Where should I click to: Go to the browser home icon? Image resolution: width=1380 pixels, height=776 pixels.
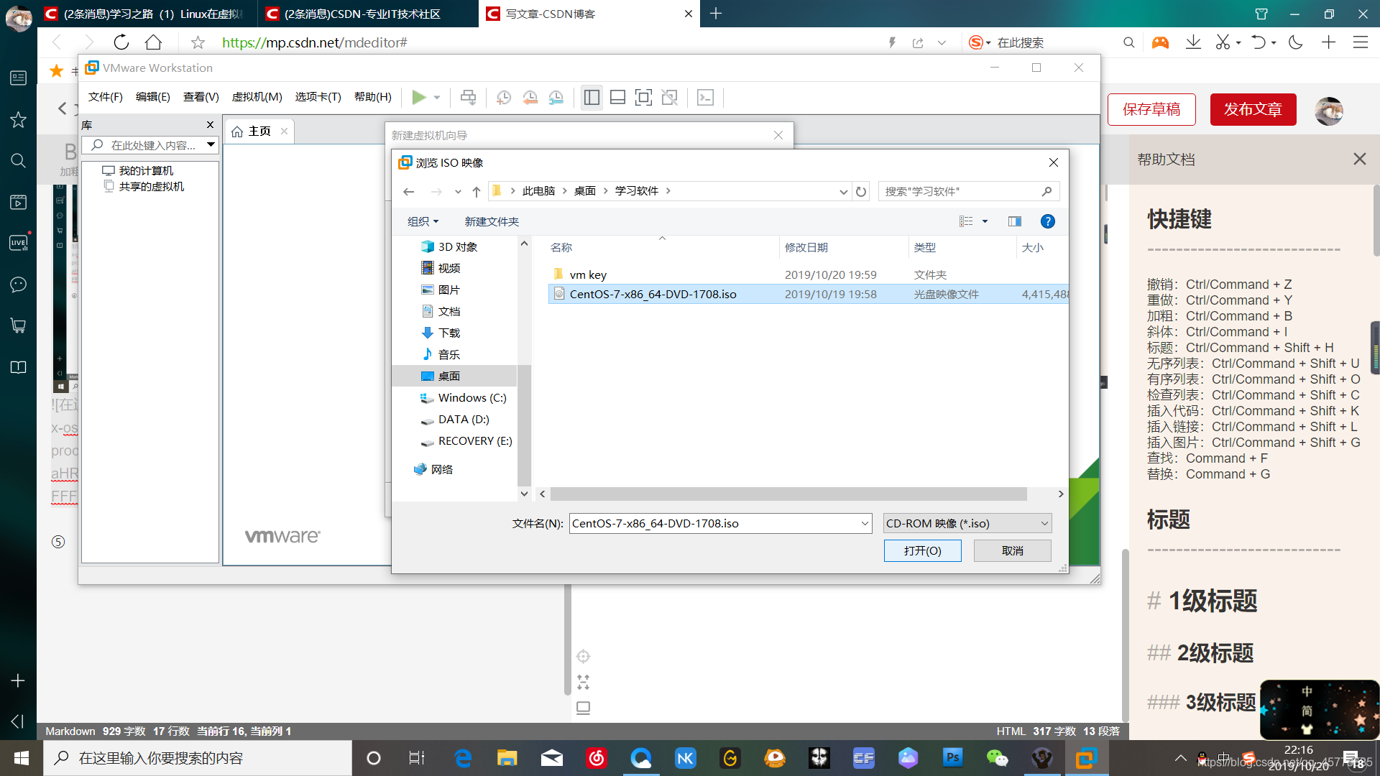[153, 42]
